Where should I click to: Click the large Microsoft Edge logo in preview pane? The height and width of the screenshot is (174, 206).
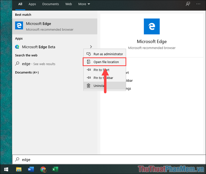point(152,26)
